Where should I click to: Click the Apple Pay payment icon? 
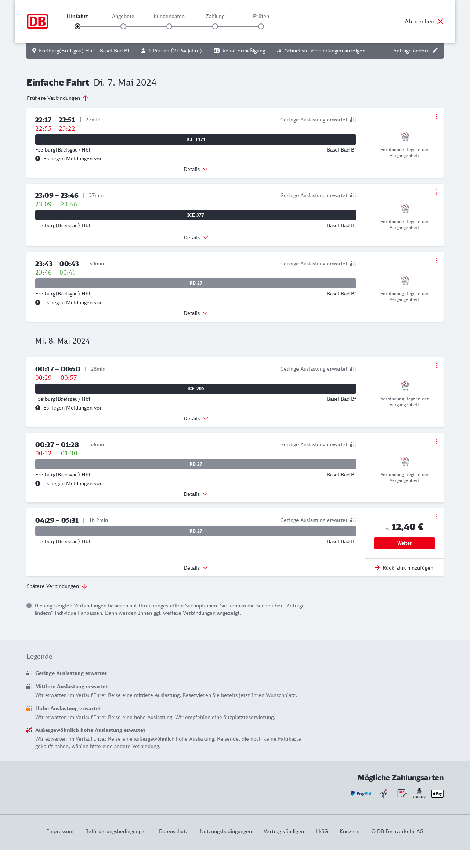point(437,793)
